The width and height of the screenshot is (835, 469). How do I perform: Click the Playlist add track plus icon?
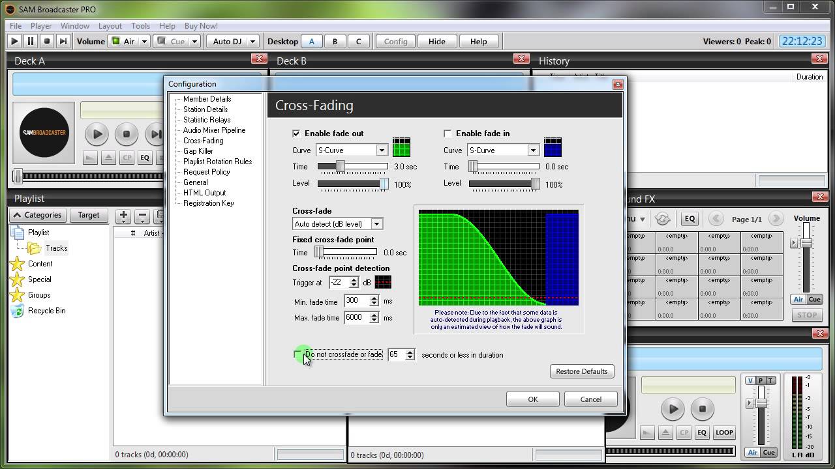[123, 216]
